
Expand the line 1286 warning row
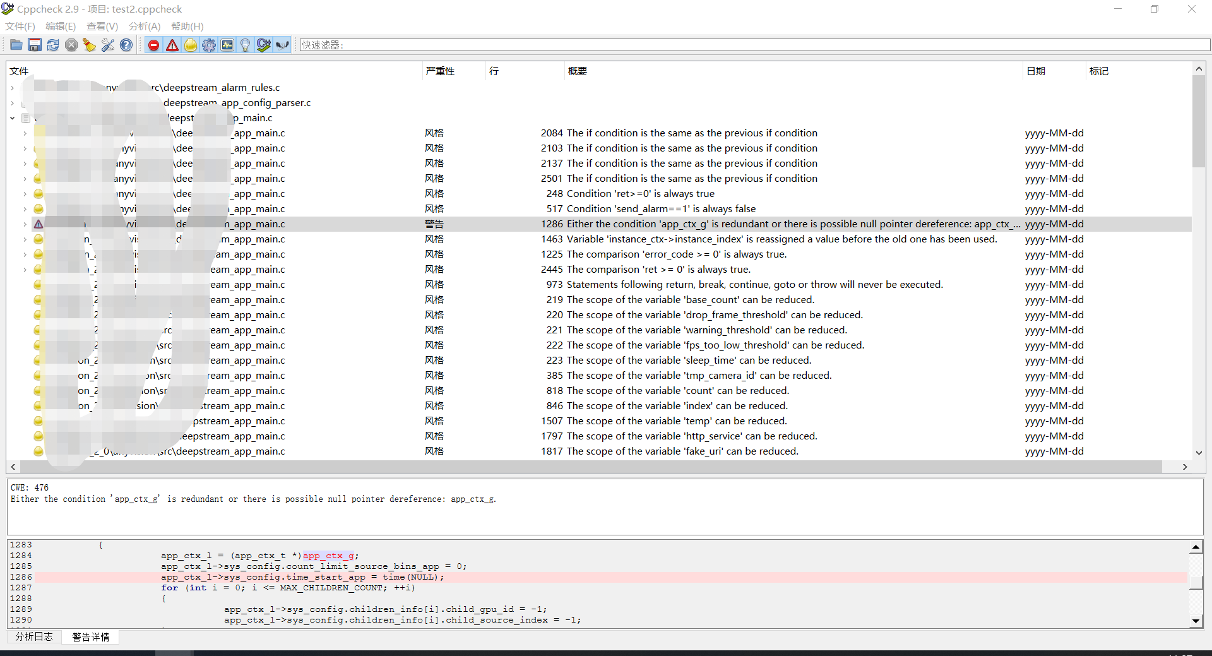[25, 224]
